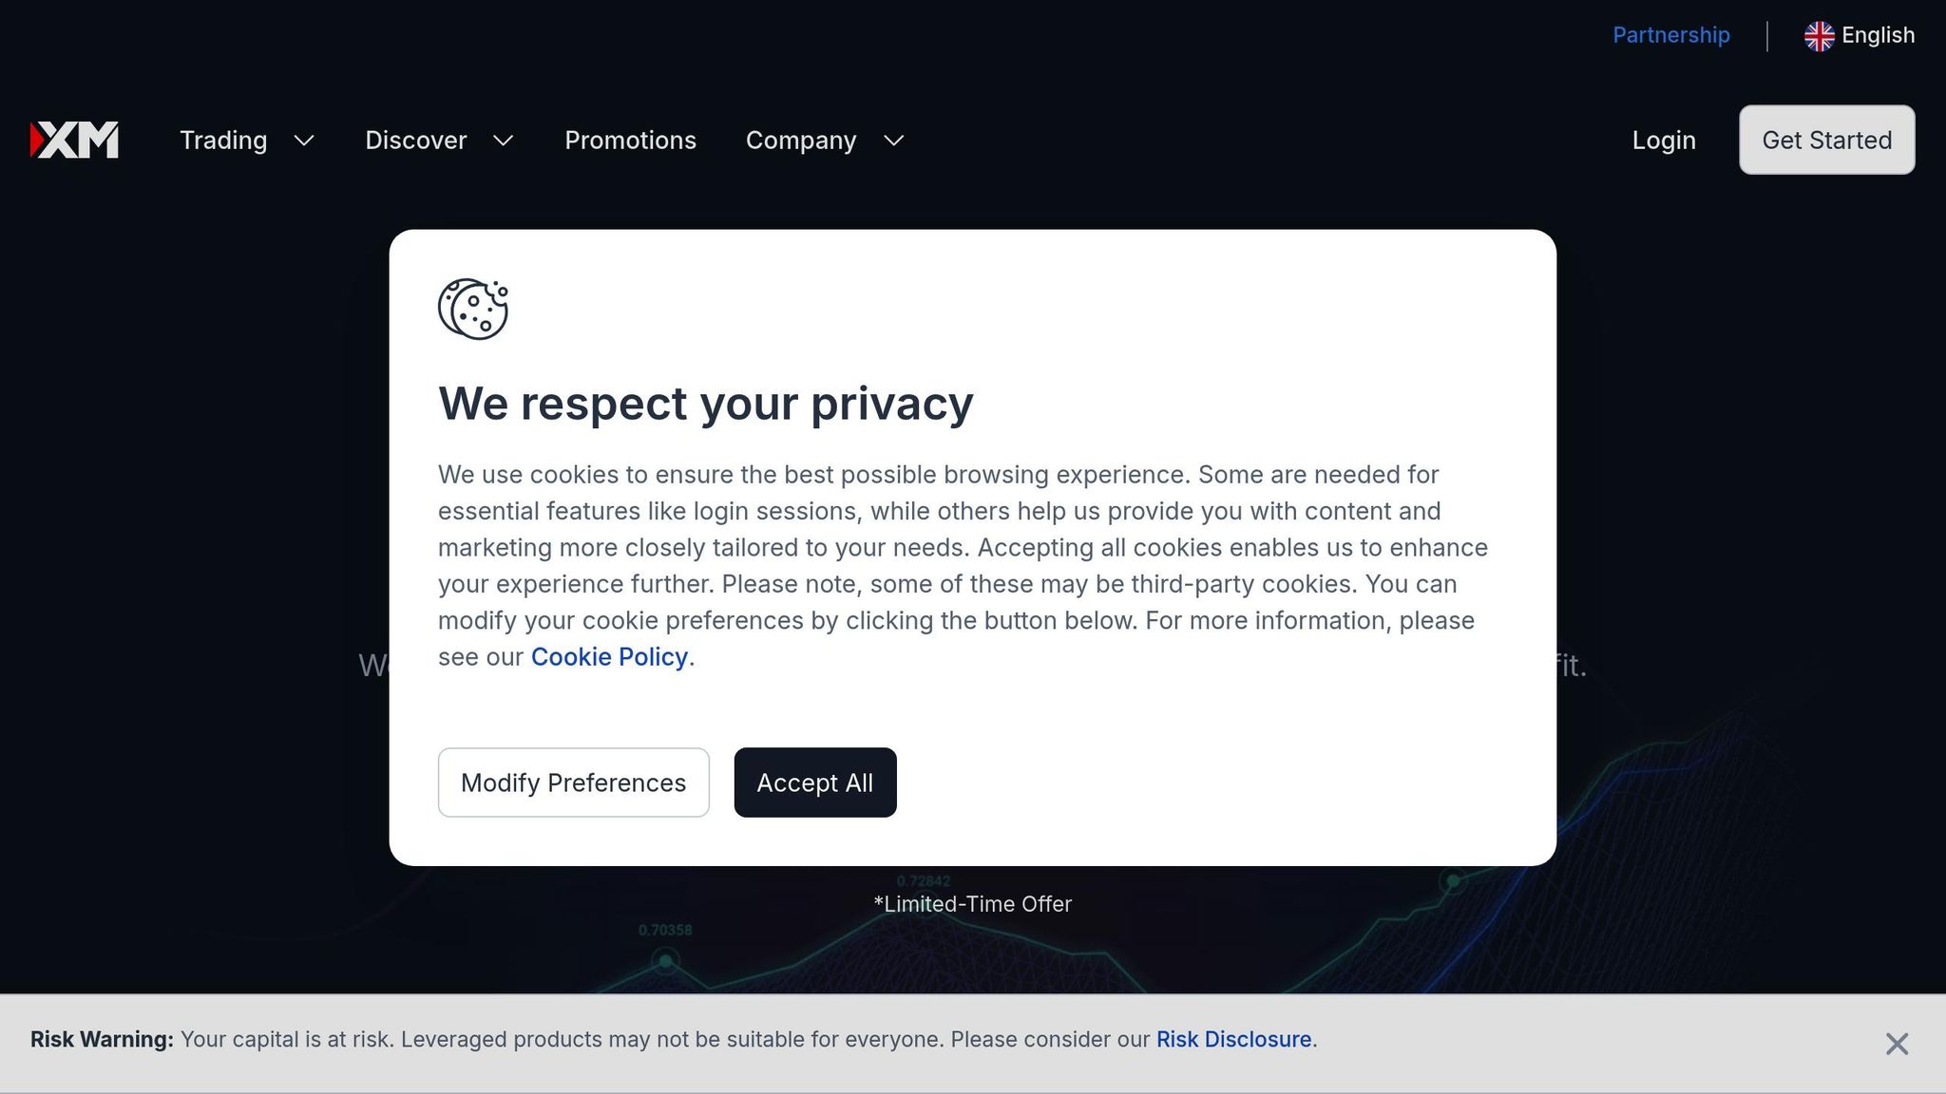Select the Company menu label
This screenshot has width=1946, height=1094.
click(x=801, y=141)
